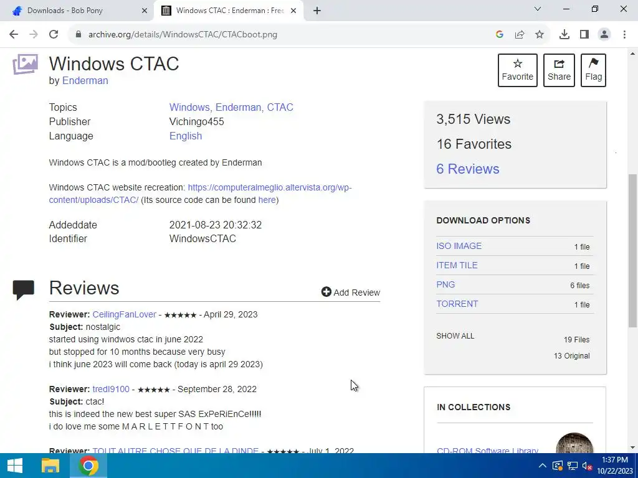Open TORRENT download option

pos(457,304)
